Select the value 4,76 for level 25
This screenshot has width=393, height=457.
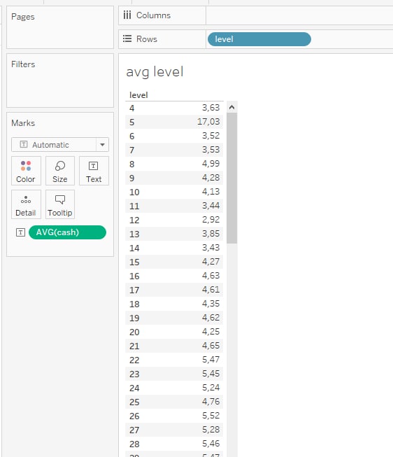pyautogui.click(x=211, y=401)
